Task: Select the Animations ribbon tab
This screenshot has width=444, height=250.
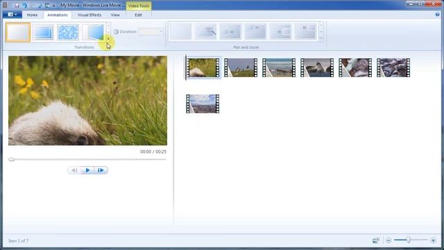Action: [x=58, y=15]
